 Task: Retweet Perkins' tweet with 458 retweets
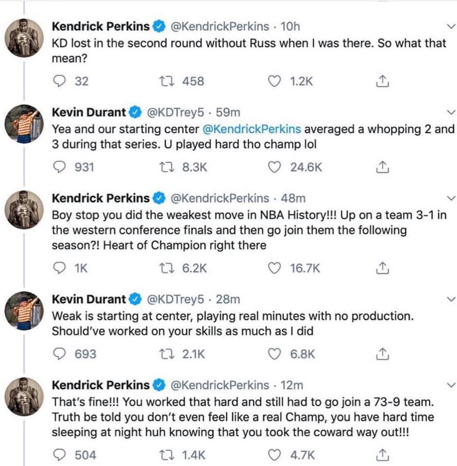(x=167, y=81)
